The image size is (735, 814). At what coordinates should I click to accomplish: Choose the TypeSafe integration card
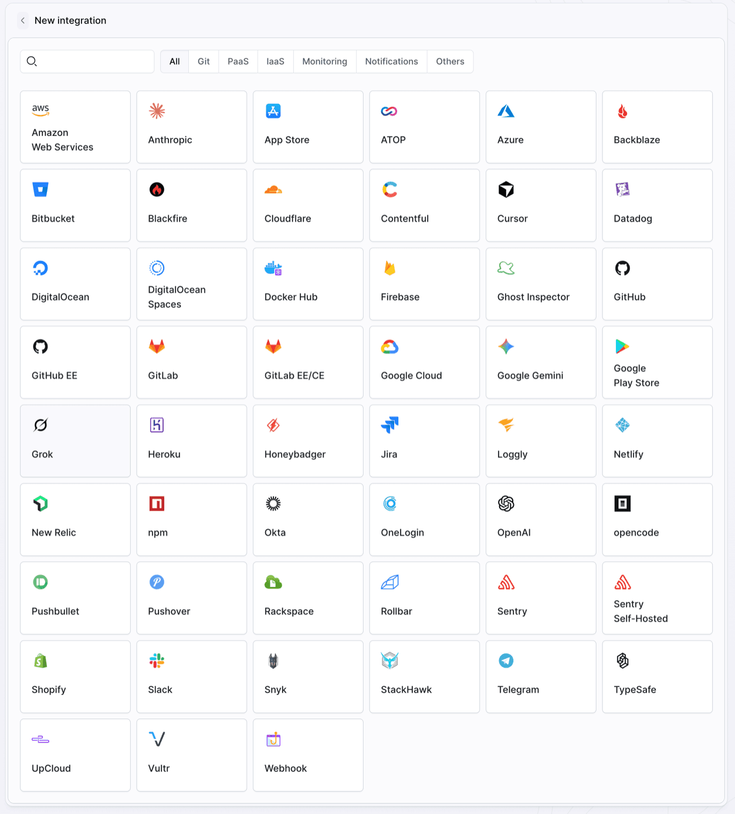coord(658,677)
